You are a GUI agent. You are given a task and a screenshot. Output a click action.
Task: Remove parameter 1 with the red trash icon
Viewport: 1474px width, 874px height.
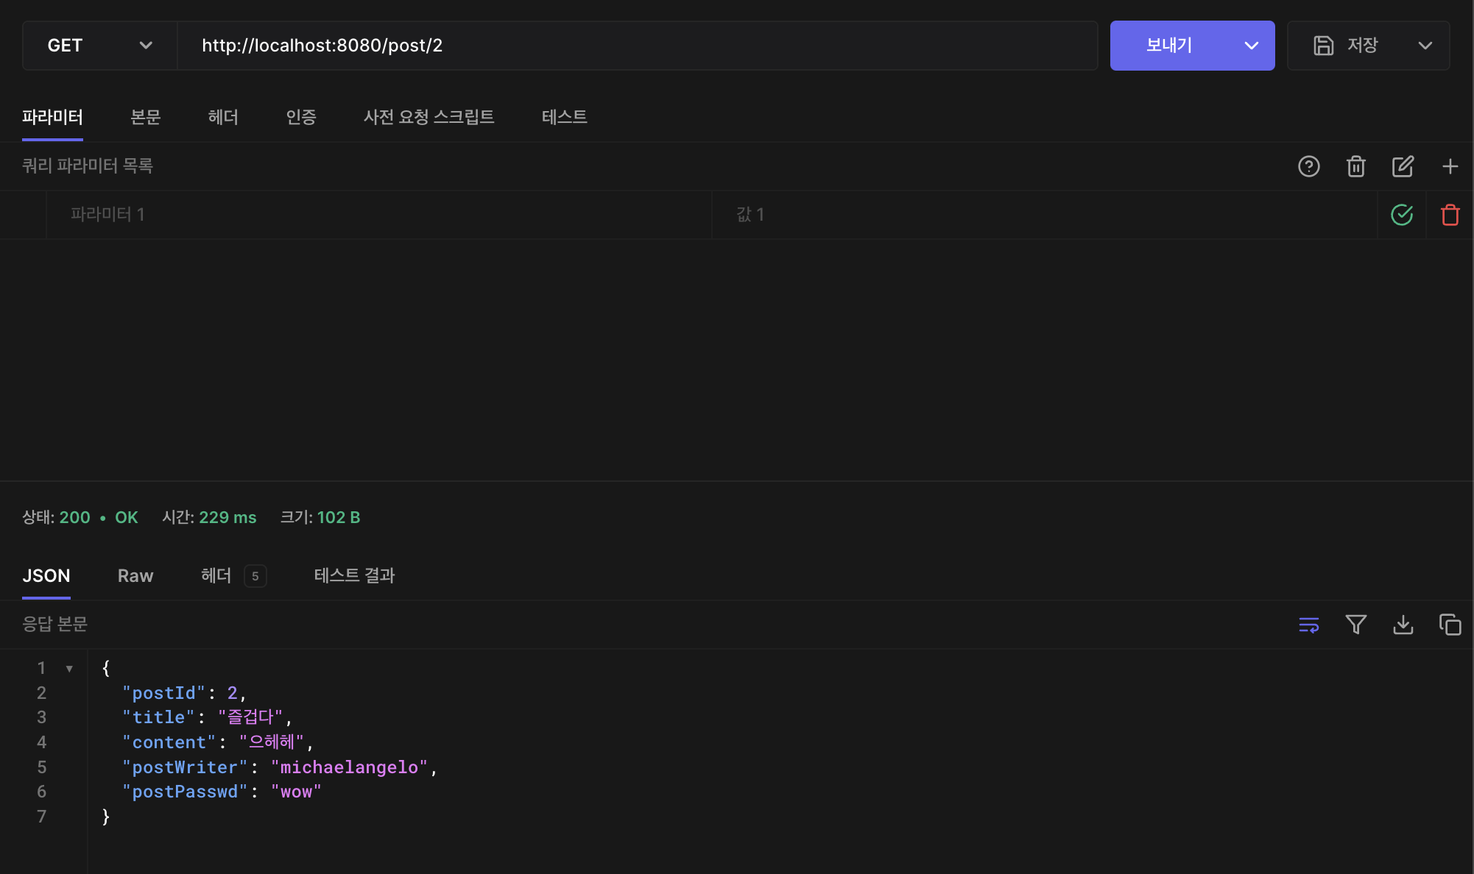click(x=1450, y=215)
